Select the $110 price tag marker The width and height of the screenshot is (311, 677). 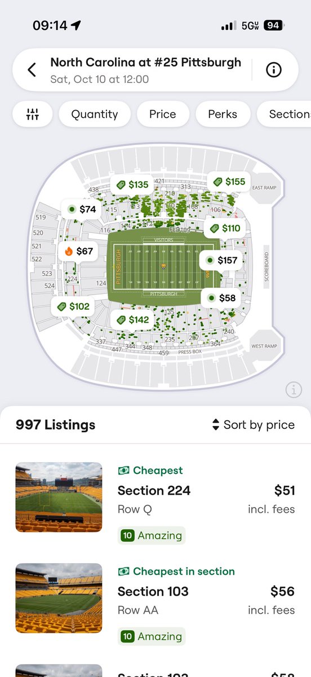pyautogui.click(x=225, y=228)
